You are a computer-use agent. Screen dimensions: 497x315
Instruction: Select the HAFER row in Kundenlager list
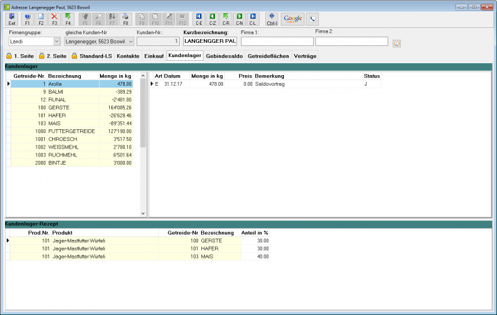71,116
